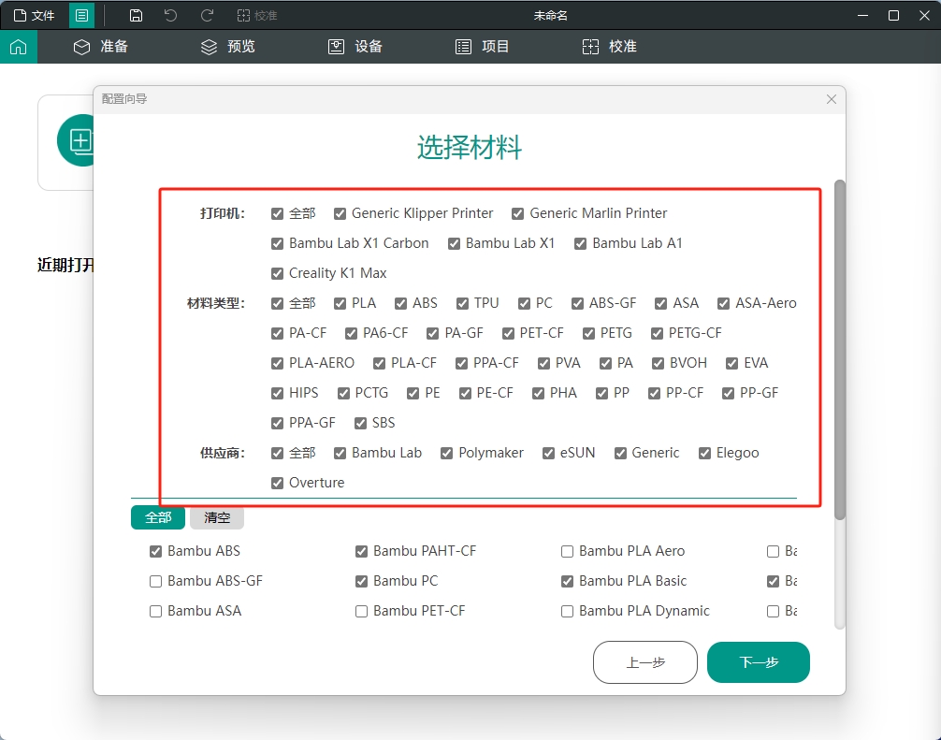Toggle the TPU material type checkbox
This screenshot has width=941, height=740.
coord(462,304)
